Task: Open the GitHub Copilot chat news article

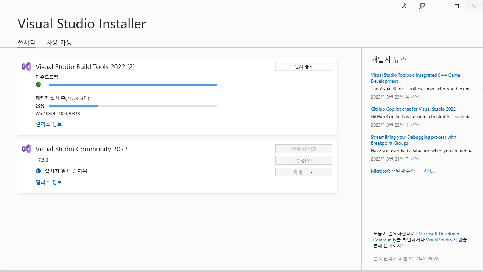Action: pyautogui.click(x=413, y=109)
